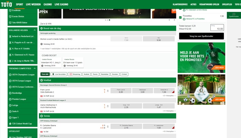Select the first carousel dot

click(105, 20)
